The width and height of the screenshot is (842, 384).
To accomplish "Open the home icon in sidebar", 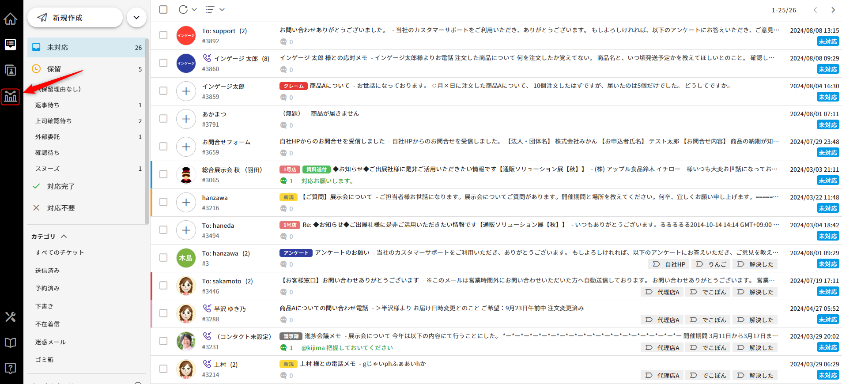I will point(11,19).
